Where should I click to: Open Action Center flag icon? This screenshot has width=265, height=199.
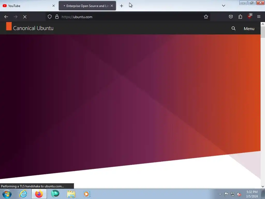pyautogui.click(x=226, y=194)
